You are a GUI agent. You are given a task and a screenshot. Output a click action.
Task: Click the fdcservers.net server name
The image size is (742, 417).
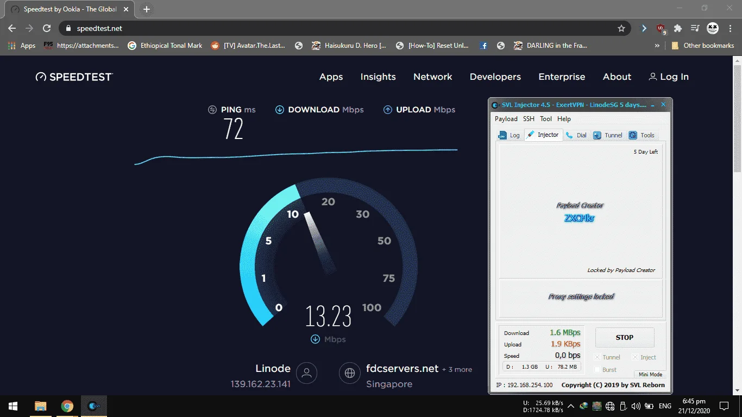[402, 369]
